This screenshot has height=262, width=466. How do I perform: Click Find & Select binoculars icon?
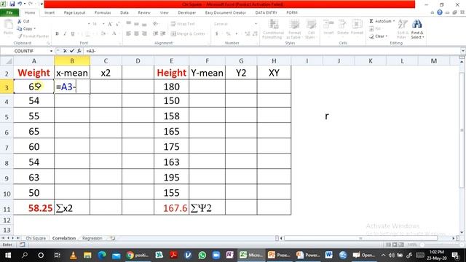pyautogui.click(x=417, y=24)
